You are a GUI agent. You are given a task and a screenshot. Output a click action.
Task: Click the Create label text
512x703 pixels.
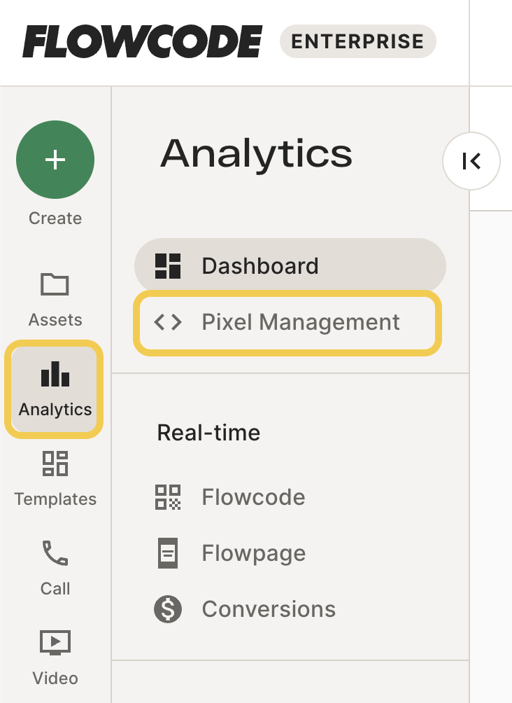55,218
